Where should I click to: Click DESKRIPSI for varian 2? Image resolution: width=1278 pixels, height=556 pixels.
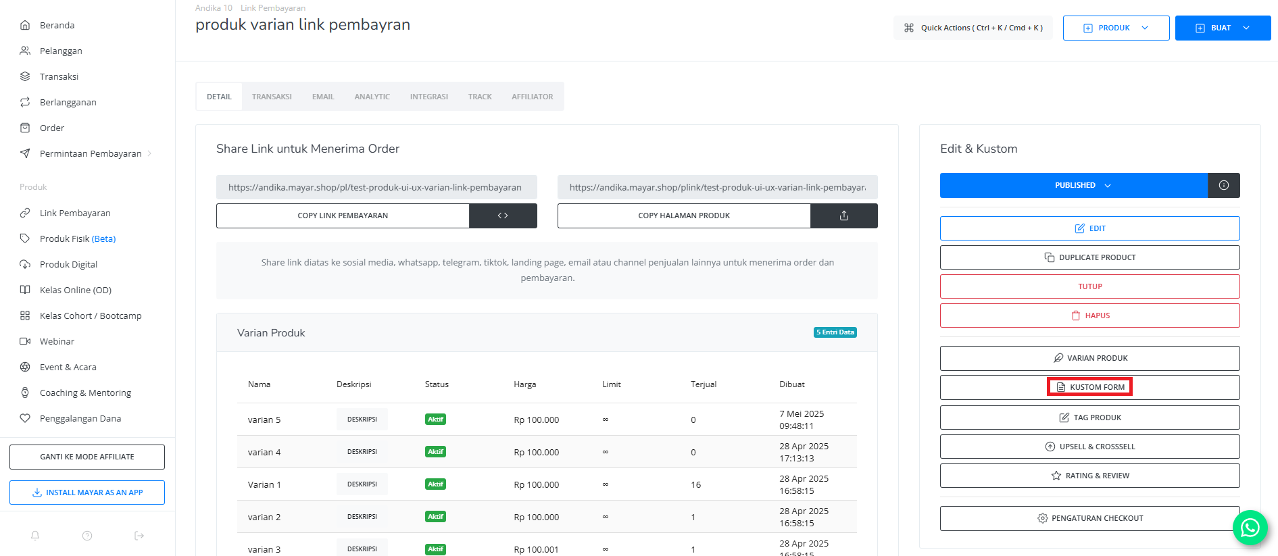362,517
